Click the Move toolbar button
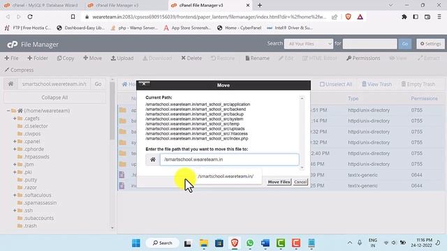Image resolution: width=447 pixels, height=251 pixels. pyautogui.click(x=92, y=58)
